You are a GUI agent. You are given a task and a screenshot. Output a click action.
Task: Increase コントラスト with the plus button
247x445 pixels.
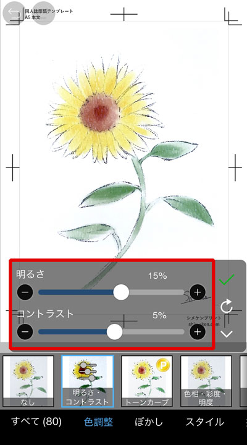click(198, 332)
